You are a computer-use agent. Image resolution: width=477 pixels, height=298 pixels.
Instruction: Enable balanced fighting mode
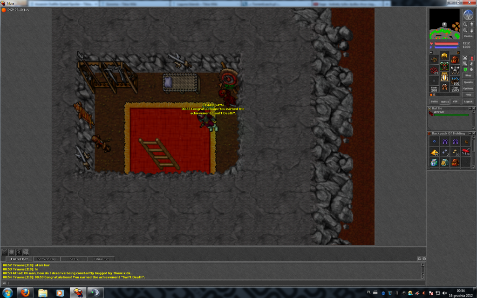[465, 63]
